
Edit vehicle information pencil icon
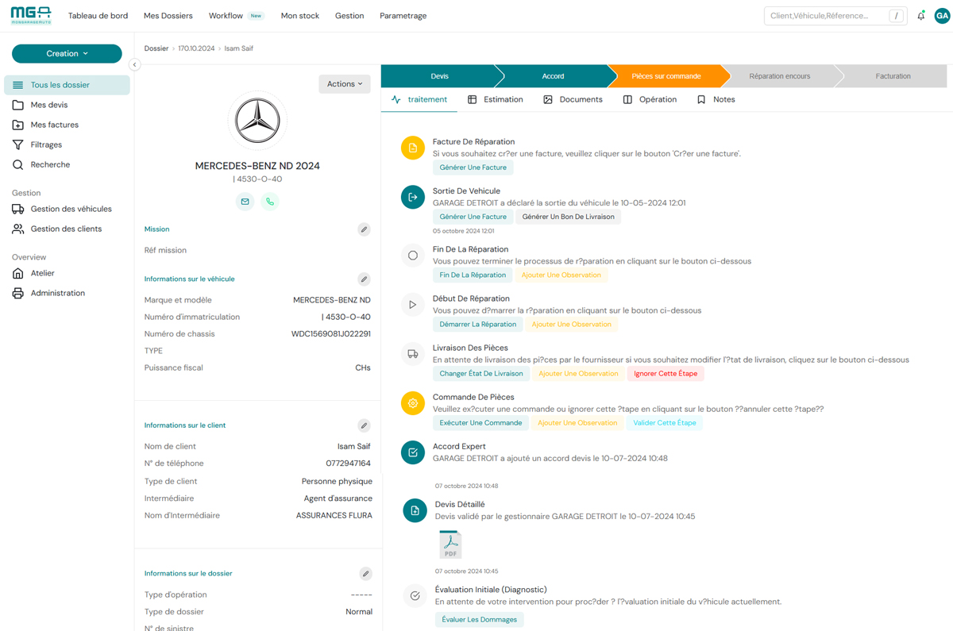point(364,279)
